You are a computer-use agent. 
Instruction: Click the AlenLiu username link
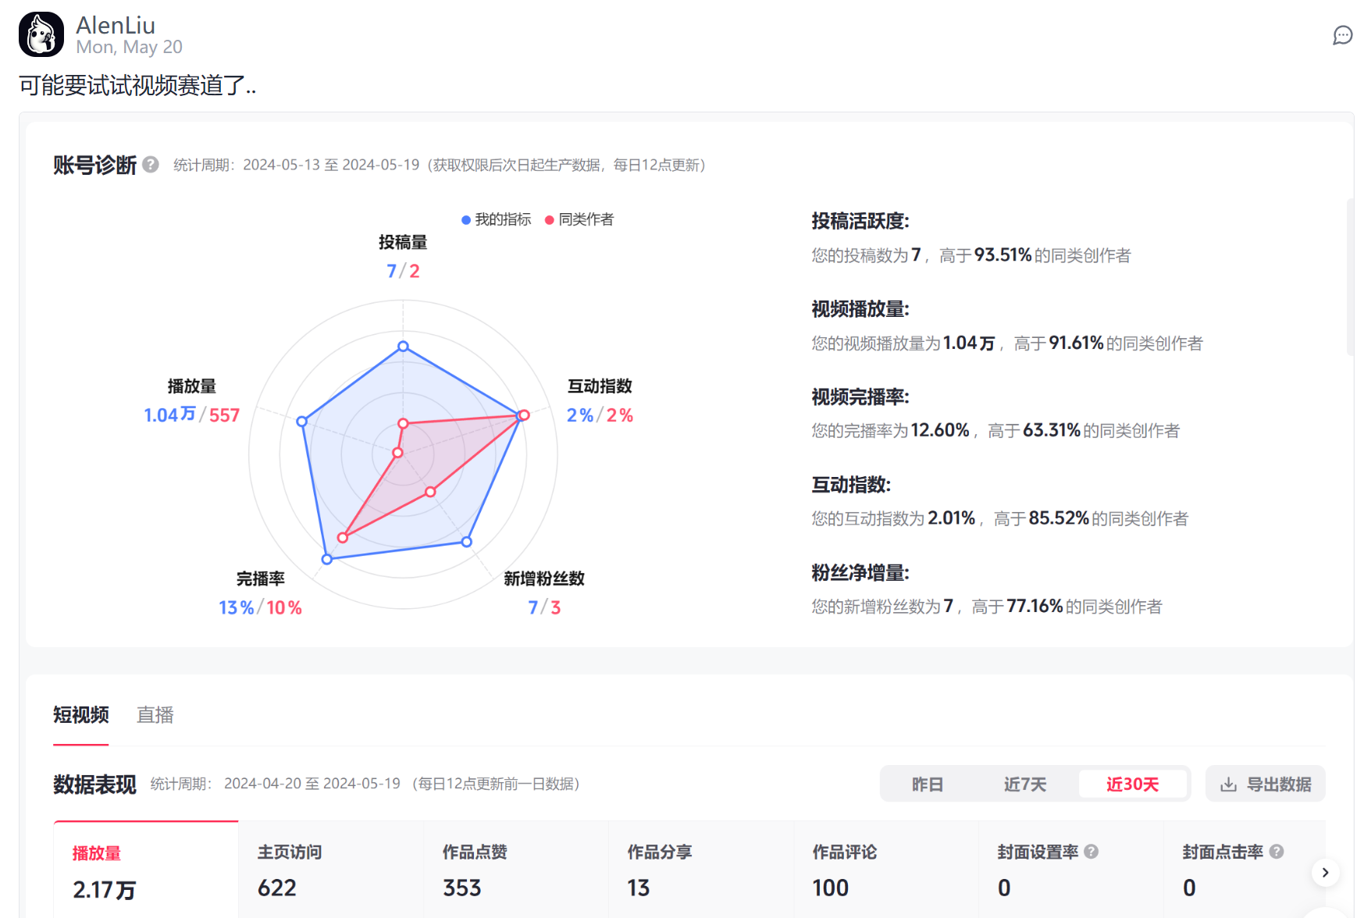[116, 25]
